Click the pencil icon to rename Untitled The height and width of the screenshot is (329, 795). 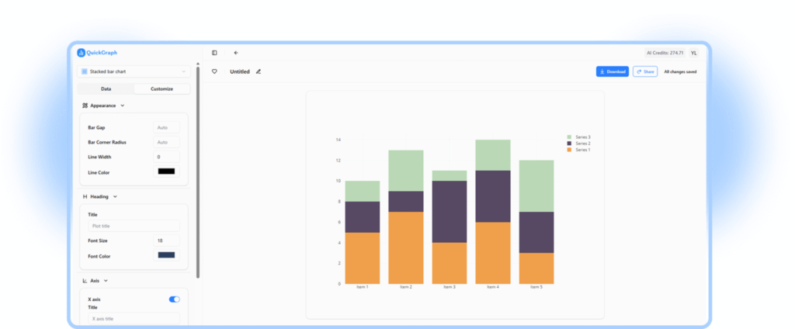click(259, 71)
